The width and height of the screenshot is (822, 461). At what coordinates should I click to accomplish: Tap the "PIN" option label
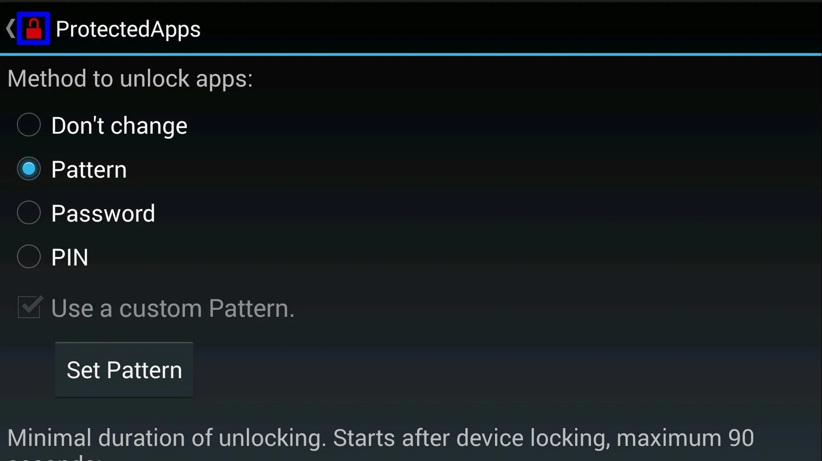point(70,257)
